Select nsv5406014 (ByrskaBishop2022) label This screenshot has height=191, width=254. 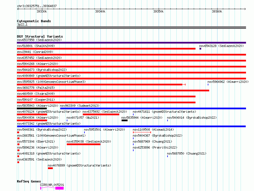click(x=192, y=118)
